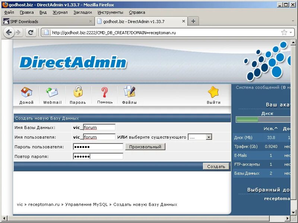This screenshot has height=223, width=298.
Task: Focus the Пароль пользователя field
Action: (98, 147)
